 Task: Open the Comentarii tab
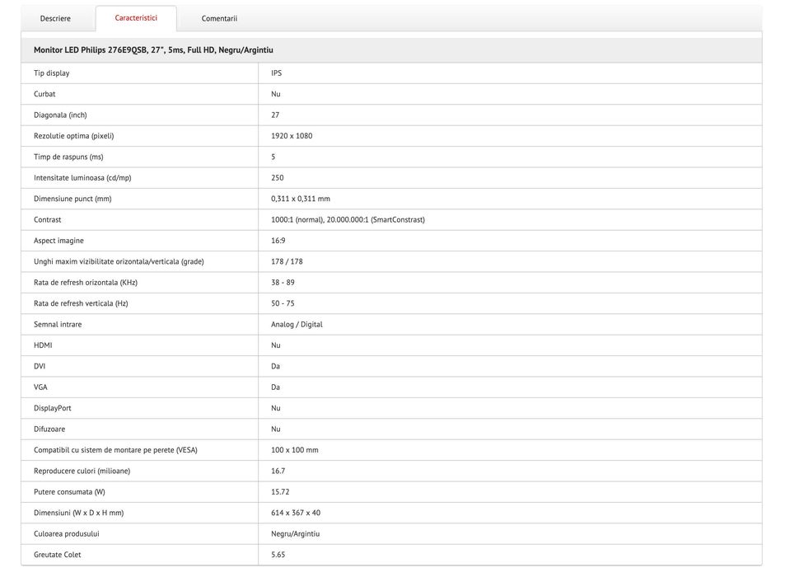pyautogui.click(x=219, y=18)
